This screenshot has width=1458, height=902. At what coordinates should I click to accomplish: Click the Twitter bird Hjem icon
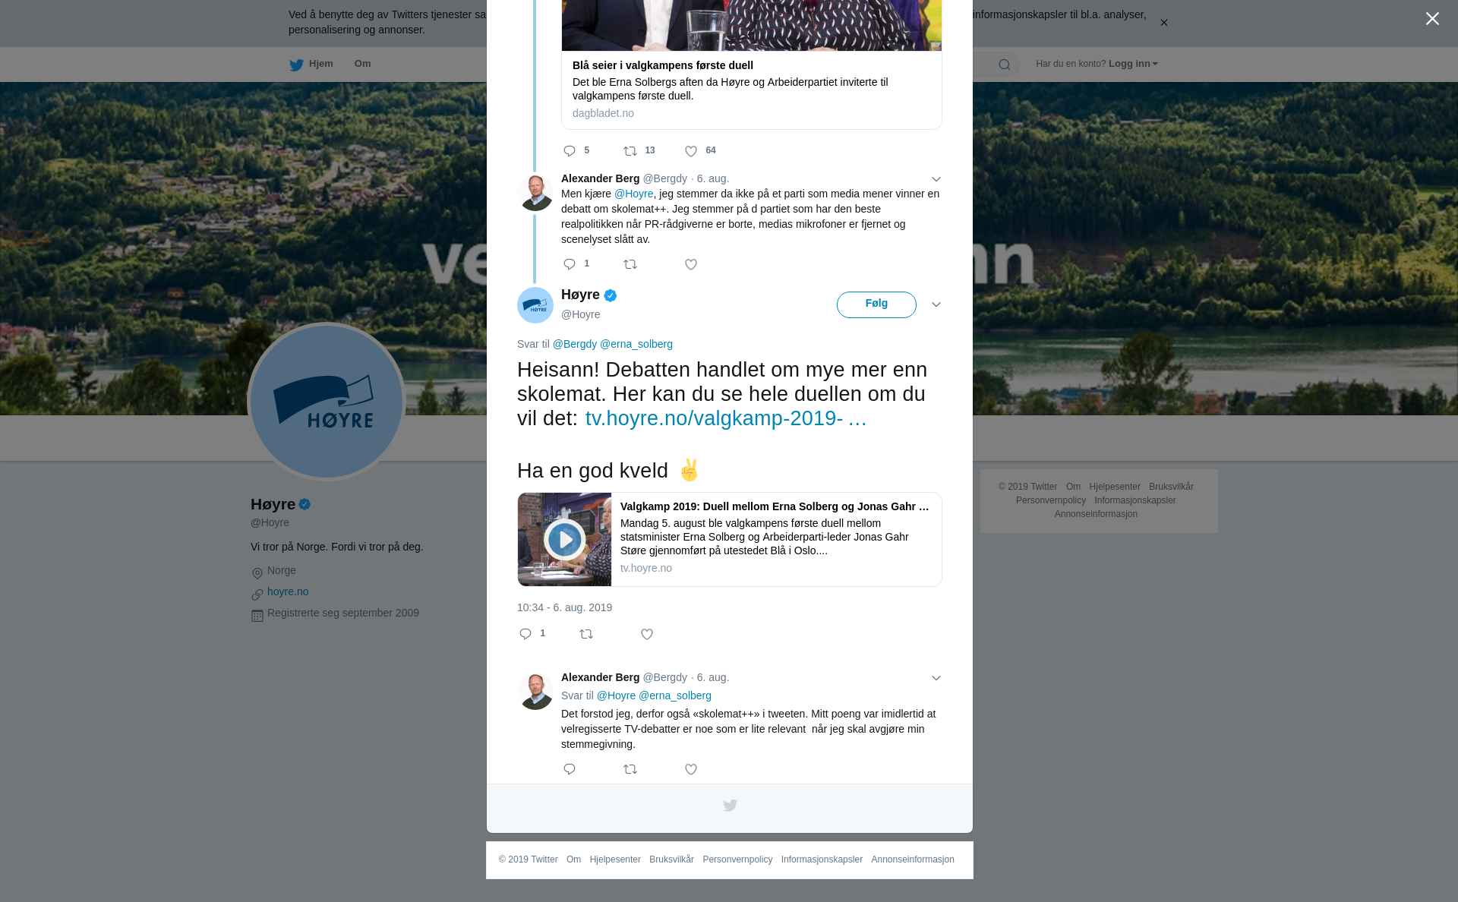[x=296, y=65]
